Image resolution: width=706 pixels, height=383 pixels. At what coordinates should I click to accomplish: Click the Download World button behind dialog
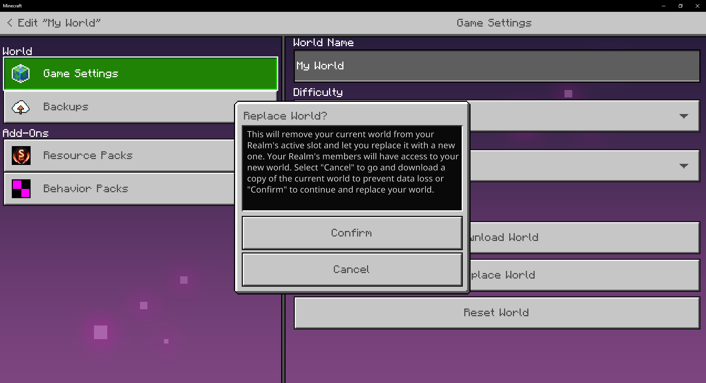(584, 237)
